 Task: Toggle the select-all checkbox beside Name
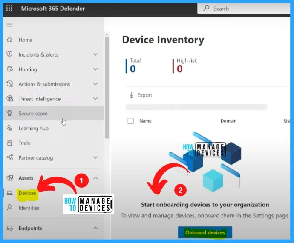coord(130,121)
